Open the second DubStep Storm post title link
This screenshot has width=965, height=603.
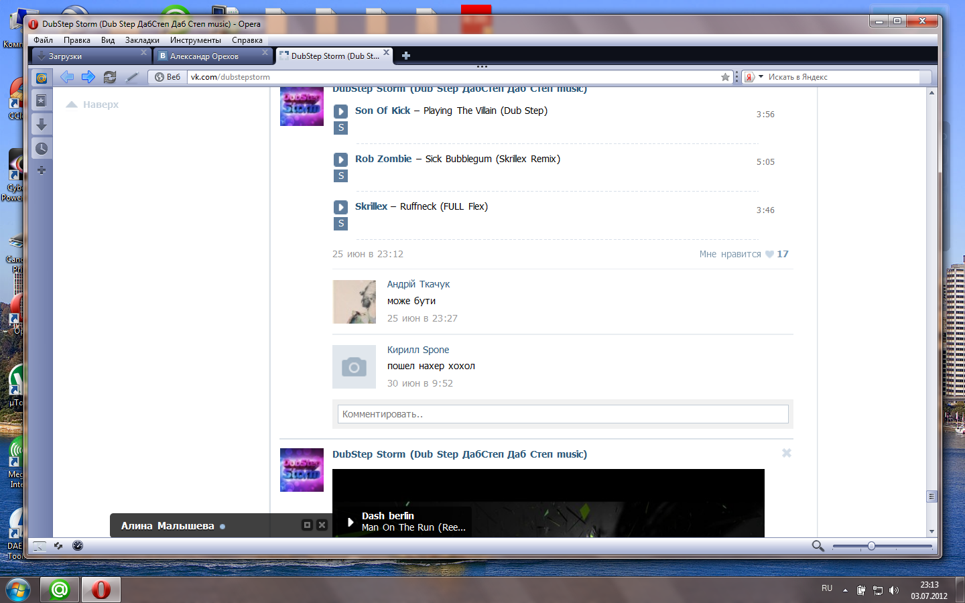pyautogui.click(x=460, y=454)
